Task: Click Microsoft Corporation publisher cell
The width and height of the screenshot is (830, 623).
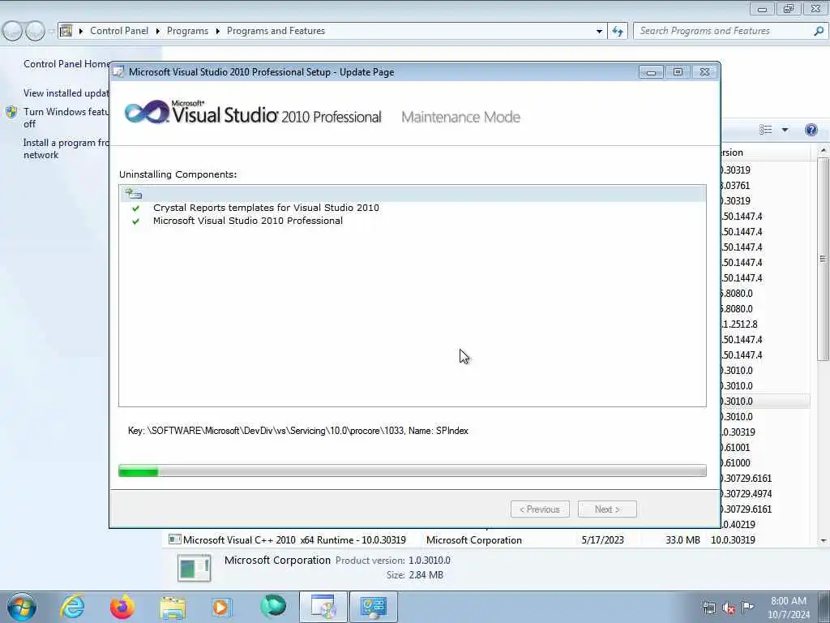Action: pyautogui.click(x=473, y=539)
